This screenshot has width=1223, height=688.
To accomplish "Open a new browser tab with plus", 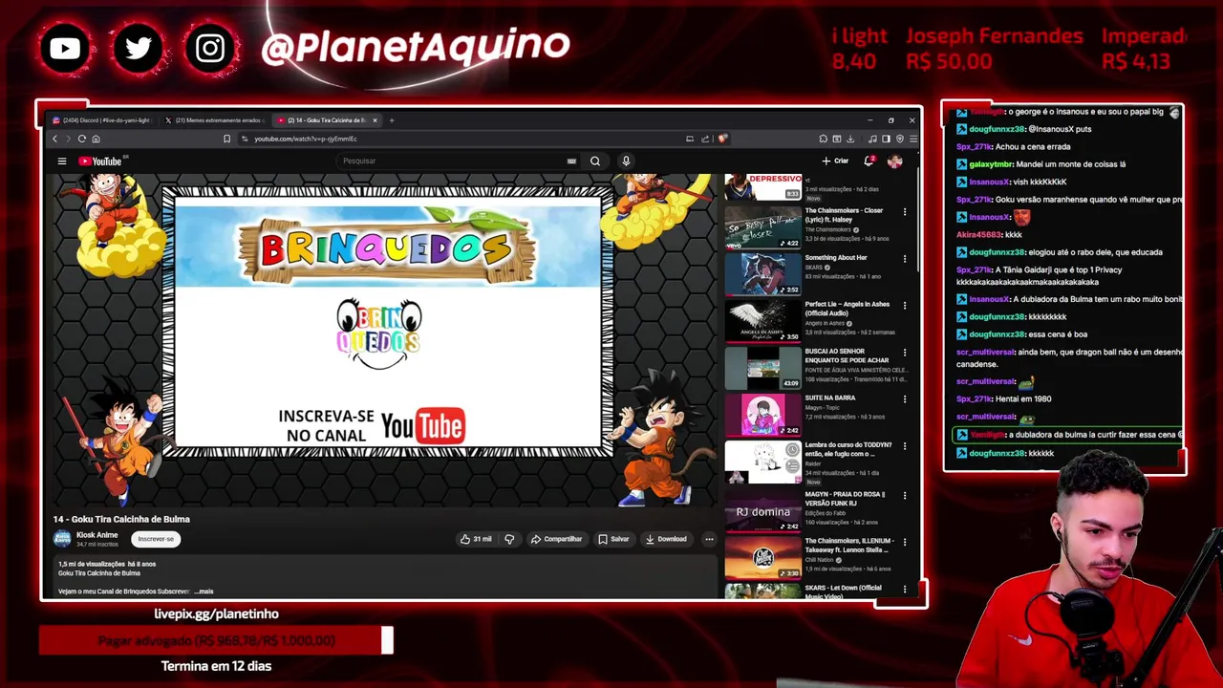I will click(392, 120).
